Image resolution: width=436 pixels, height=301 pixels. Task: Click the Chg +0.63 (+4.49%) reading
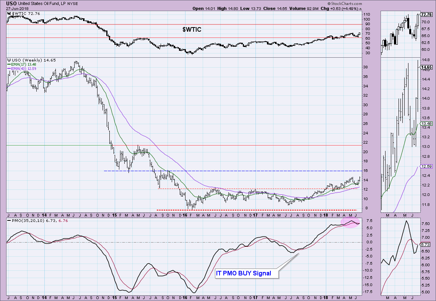340,9
